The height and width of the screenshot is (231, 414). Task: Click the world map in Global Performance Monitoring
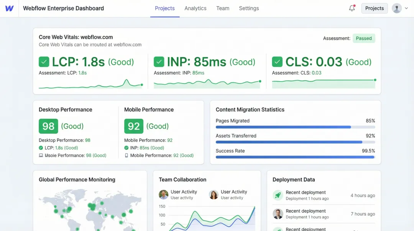(x=90, y=211)
